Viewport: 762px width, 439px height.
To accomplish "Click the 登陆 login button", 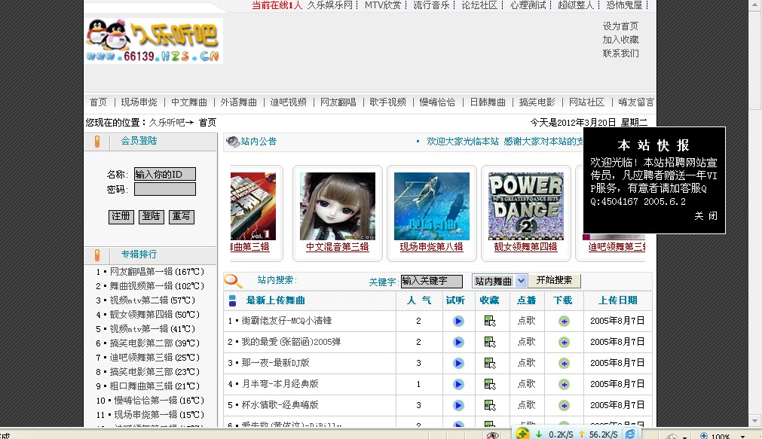I will coord(151,217).
